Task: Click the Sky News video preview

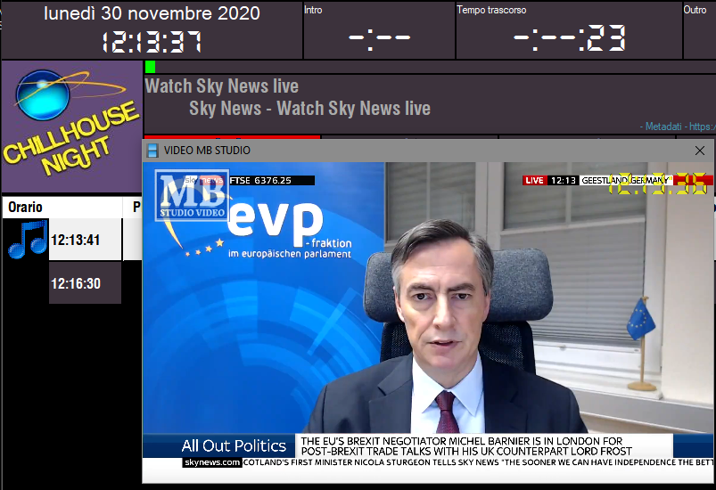Action: tap(428, 322)
